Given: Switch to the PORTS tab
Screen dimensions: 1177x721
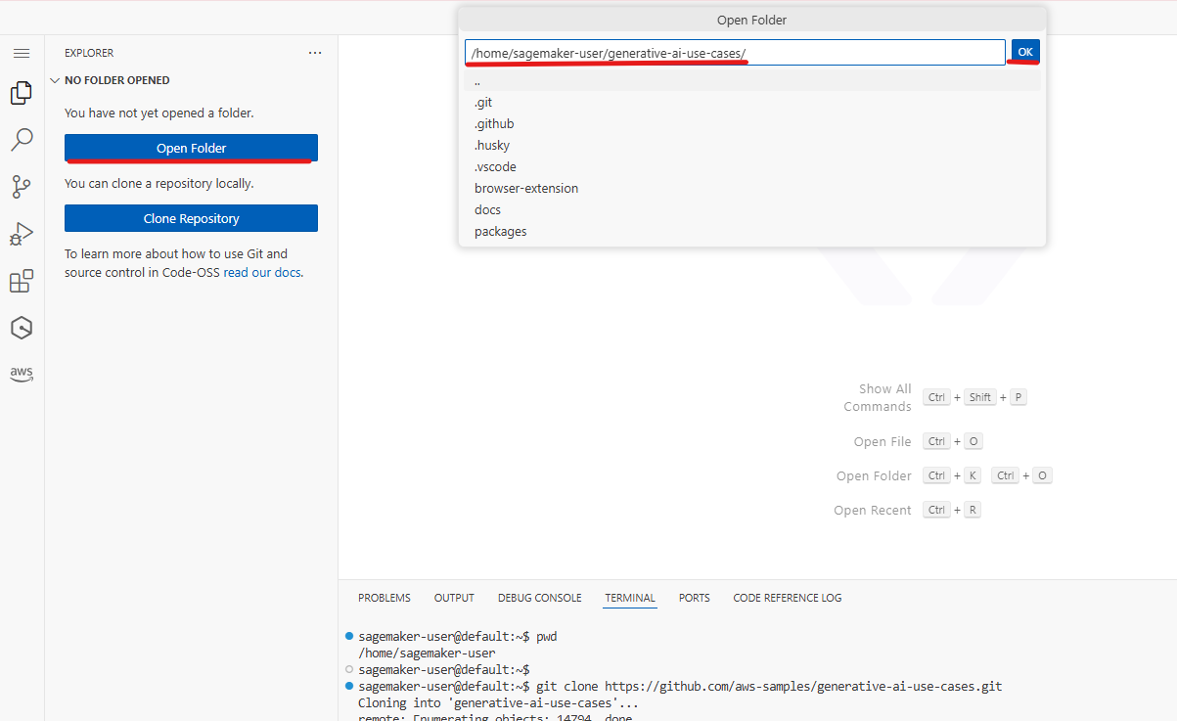Looking at the screenshot, I should (x=695, y=598).
